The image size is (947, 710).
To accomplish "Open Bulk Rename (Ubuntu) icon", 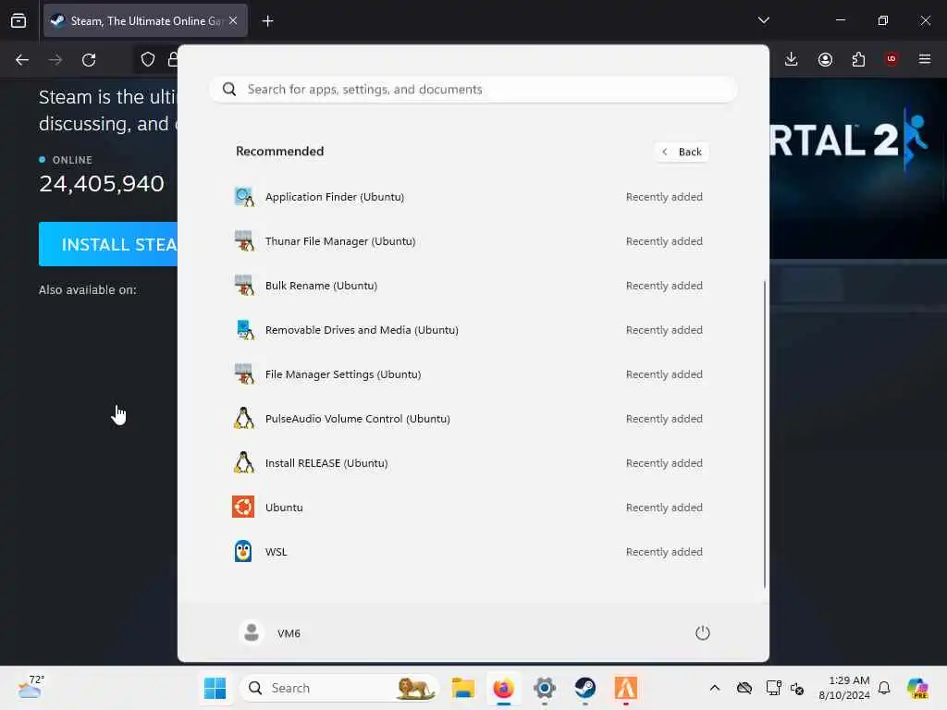I will (244, 286).
